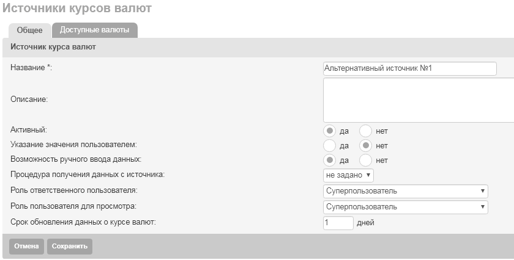Open Роль пользователя для просмотра dropdown

(x=406, y=207)
